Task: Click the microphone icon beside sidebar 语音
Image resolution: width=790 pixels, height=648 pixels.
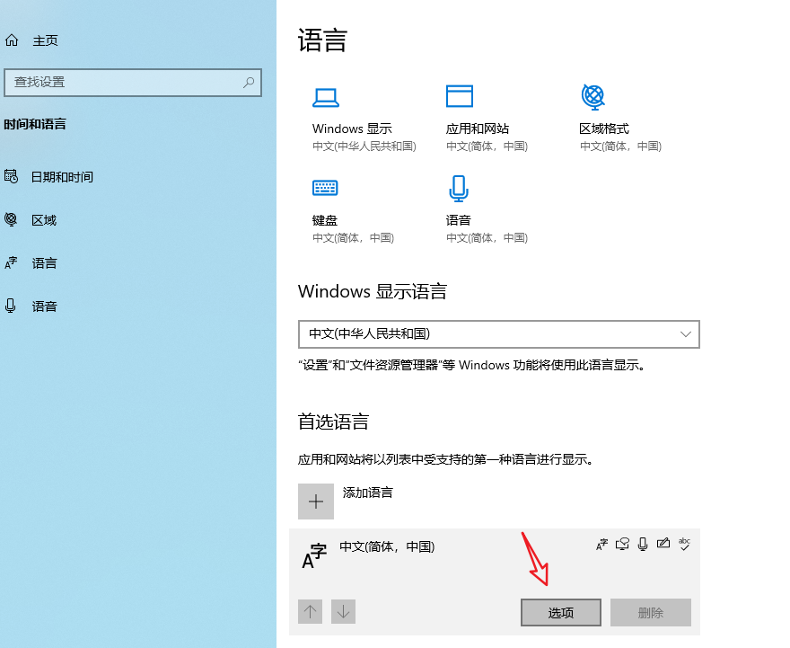Action: coord(11,306)
